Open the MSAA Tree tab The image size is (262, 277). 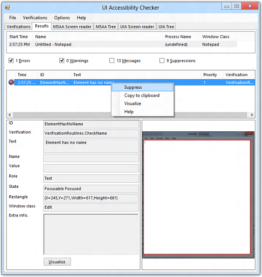(106, 27)
